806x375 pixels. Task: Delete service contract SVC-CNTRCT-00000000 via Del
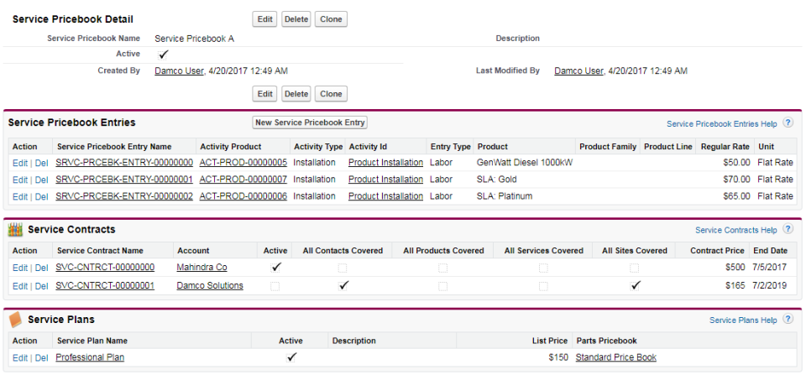41,268
